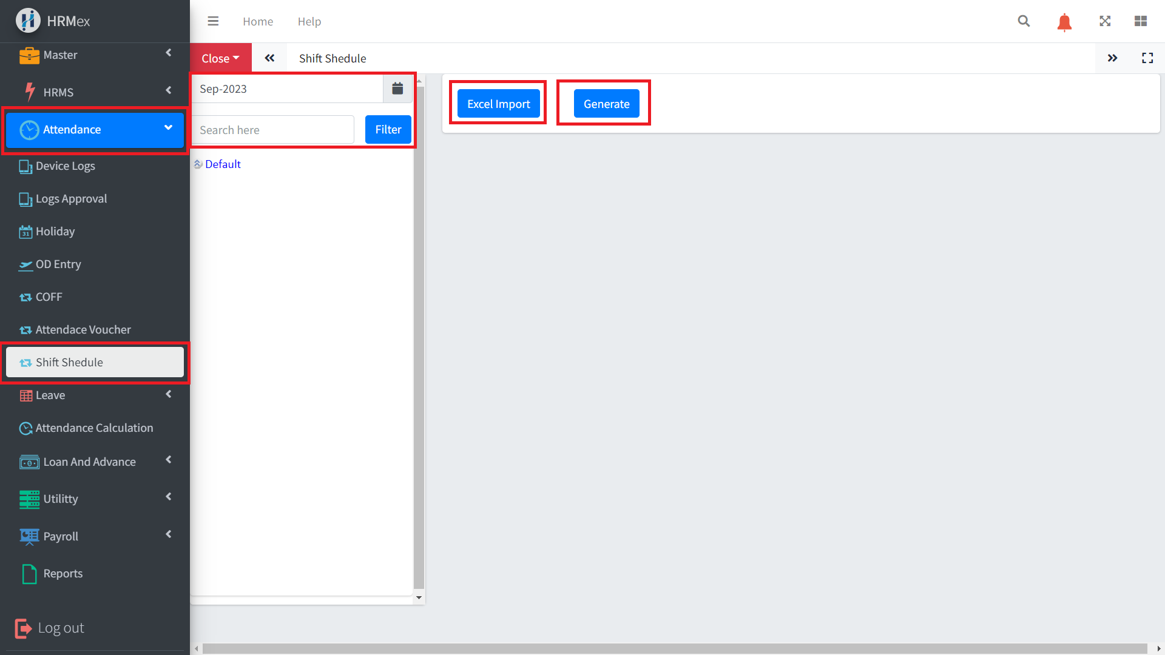Open the Close dropdown button

[220, 58]
